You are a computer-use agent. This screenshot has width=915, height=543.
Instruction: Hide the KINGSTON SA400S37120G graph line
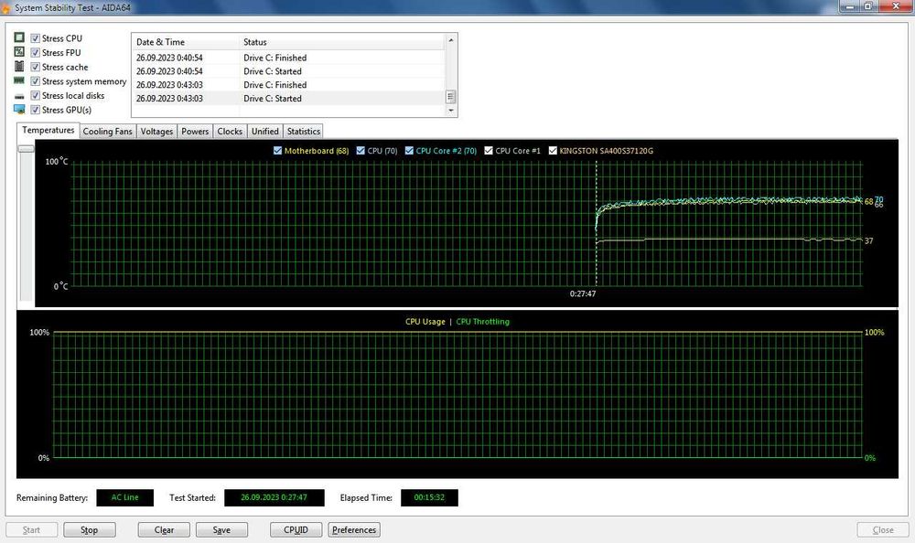tap(553, 151)
